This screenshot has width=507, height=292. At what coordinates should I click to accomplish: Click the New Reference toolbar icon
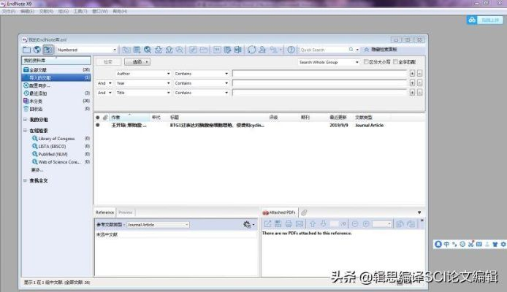[137, 50]
